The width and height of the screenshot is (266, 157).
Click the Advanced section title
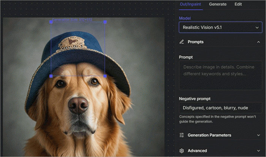click(197, 151)
